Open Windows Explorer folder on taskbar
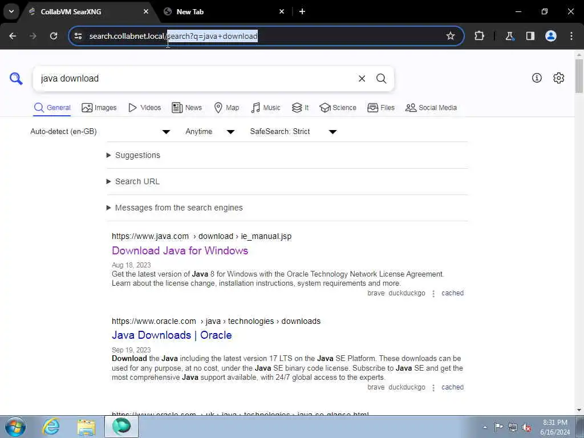 87,427
